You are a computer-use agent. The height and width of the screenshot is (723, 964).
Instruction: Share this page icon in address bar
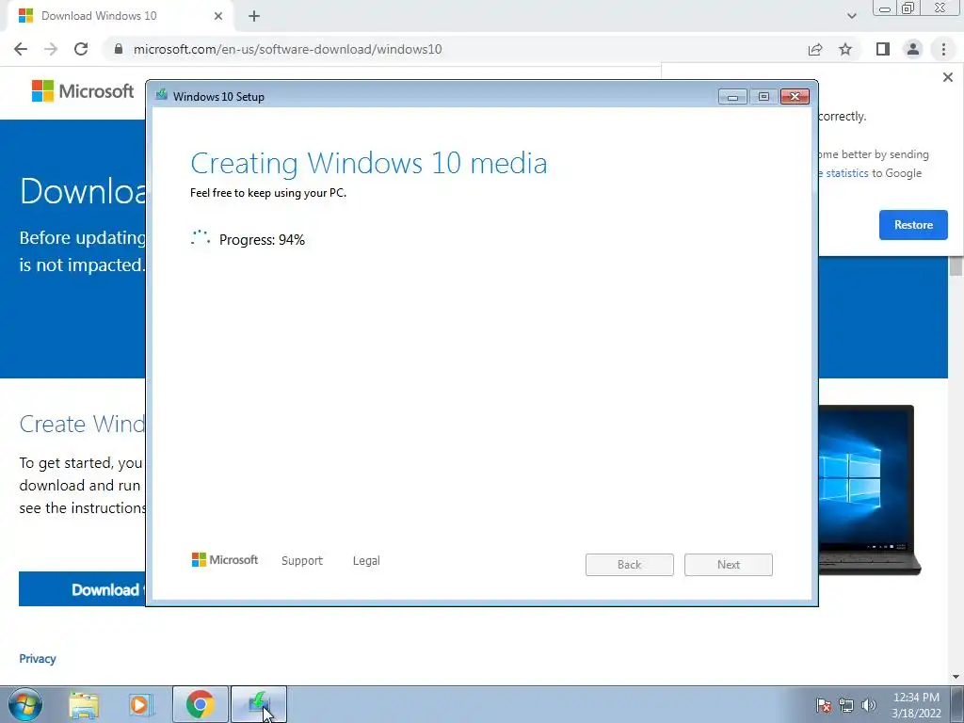(815, 49)
